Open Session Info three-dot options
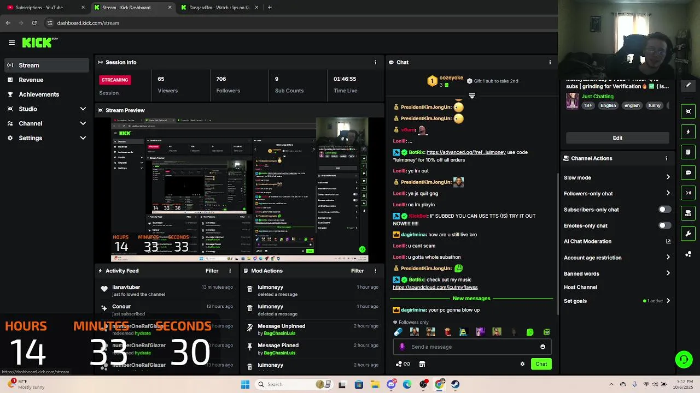This screenshot has height=393, width=700. [x=375, y=62]
